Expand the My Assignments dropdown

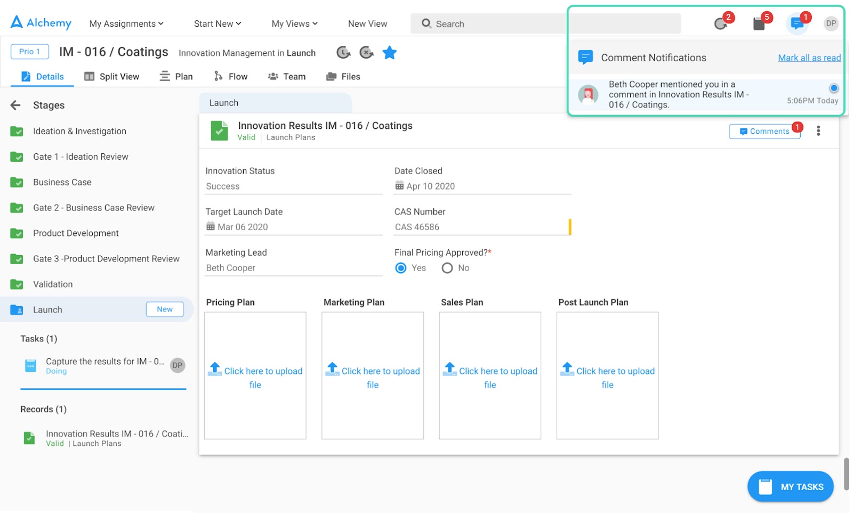click(126, 23)
